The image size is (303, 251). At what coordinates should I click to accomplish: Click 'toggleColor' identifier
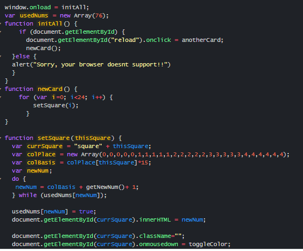click(208, 244)
